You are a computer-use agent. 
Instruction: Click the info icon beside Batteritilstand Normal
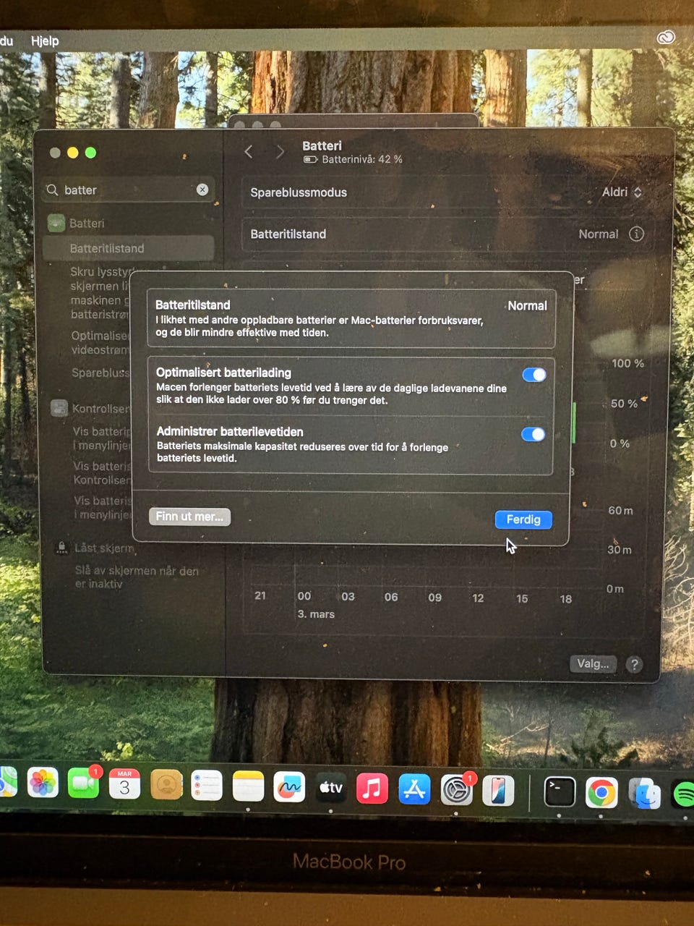[x=636, y=234]
